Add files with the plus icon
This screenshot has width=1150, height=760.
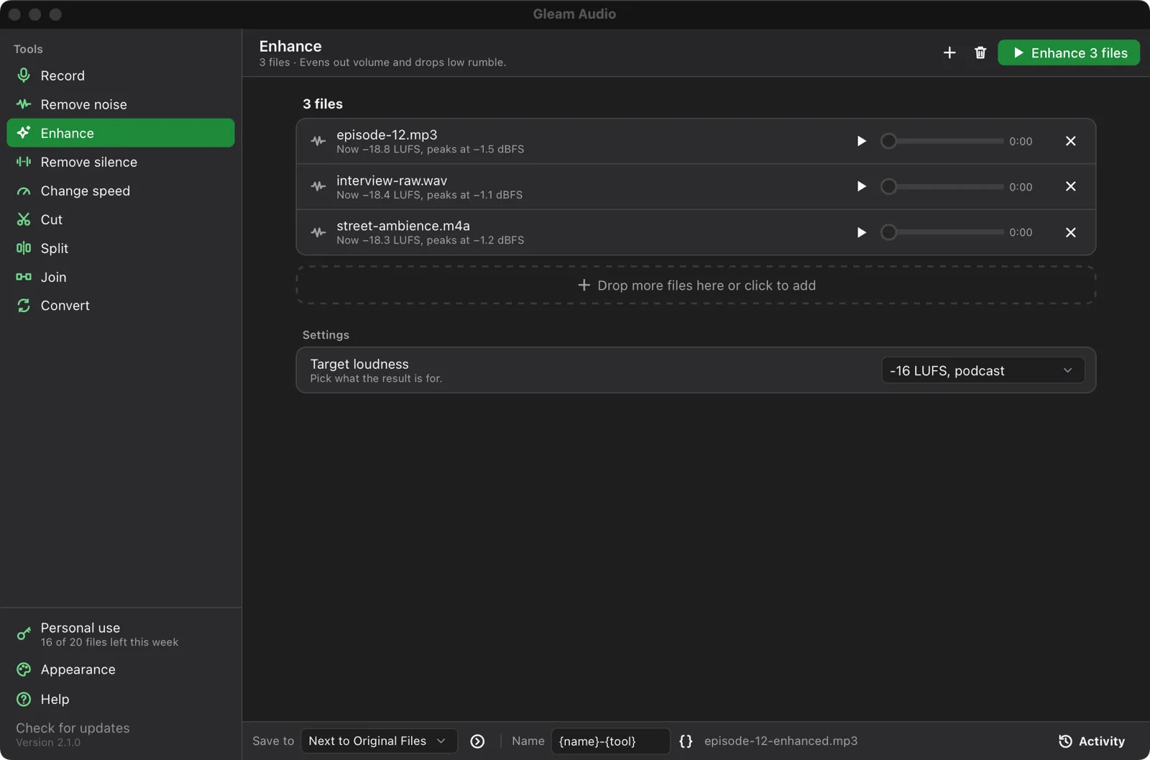click(949, 52)
